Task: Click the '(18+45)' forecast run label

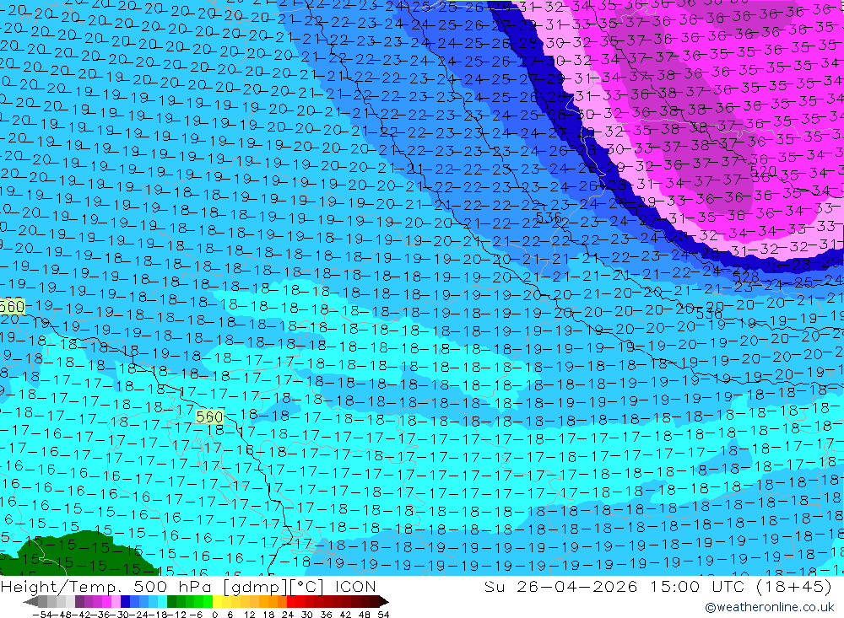Action: [794, 586]
